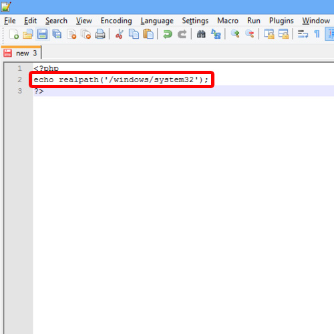The image size is (334, 334).
Task: Toggle show all characters pilcrow icon
Action: (317, 34)
